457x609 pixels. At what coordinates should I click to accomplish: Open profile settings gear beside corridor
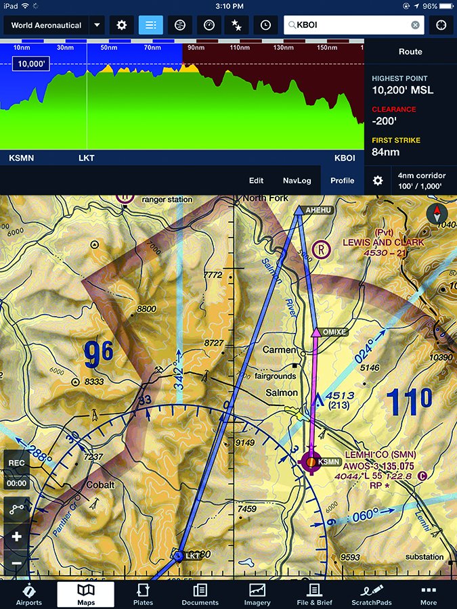pyautogui.click(x=378, y=181)
